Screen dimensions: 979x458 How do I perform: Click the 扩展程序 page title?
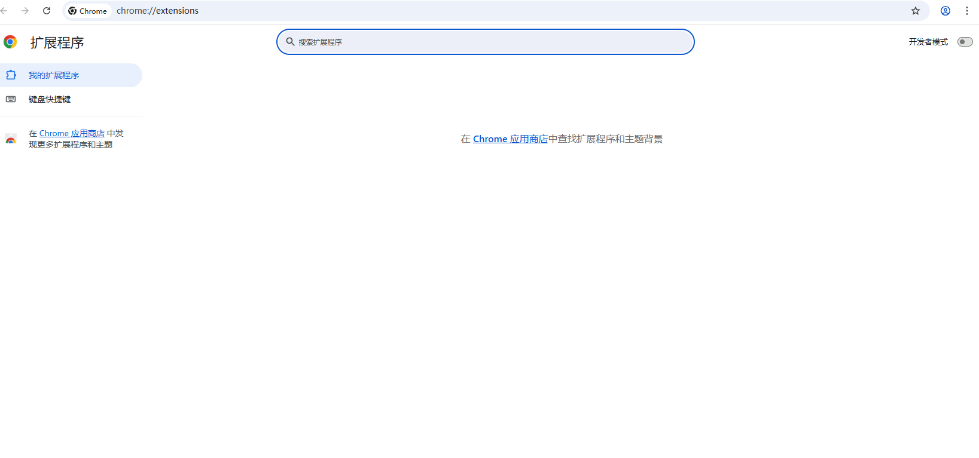[x=57, y=43]
